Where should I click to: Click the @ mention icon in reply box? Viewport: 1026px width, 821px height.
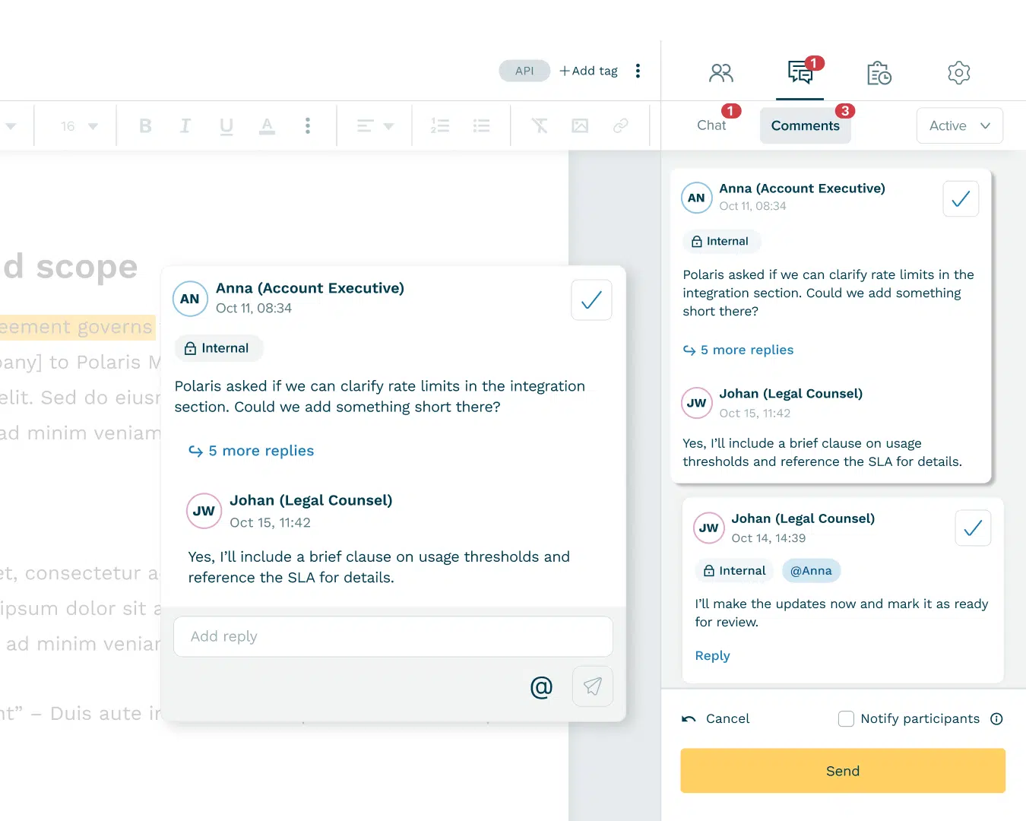coord(541,687)
